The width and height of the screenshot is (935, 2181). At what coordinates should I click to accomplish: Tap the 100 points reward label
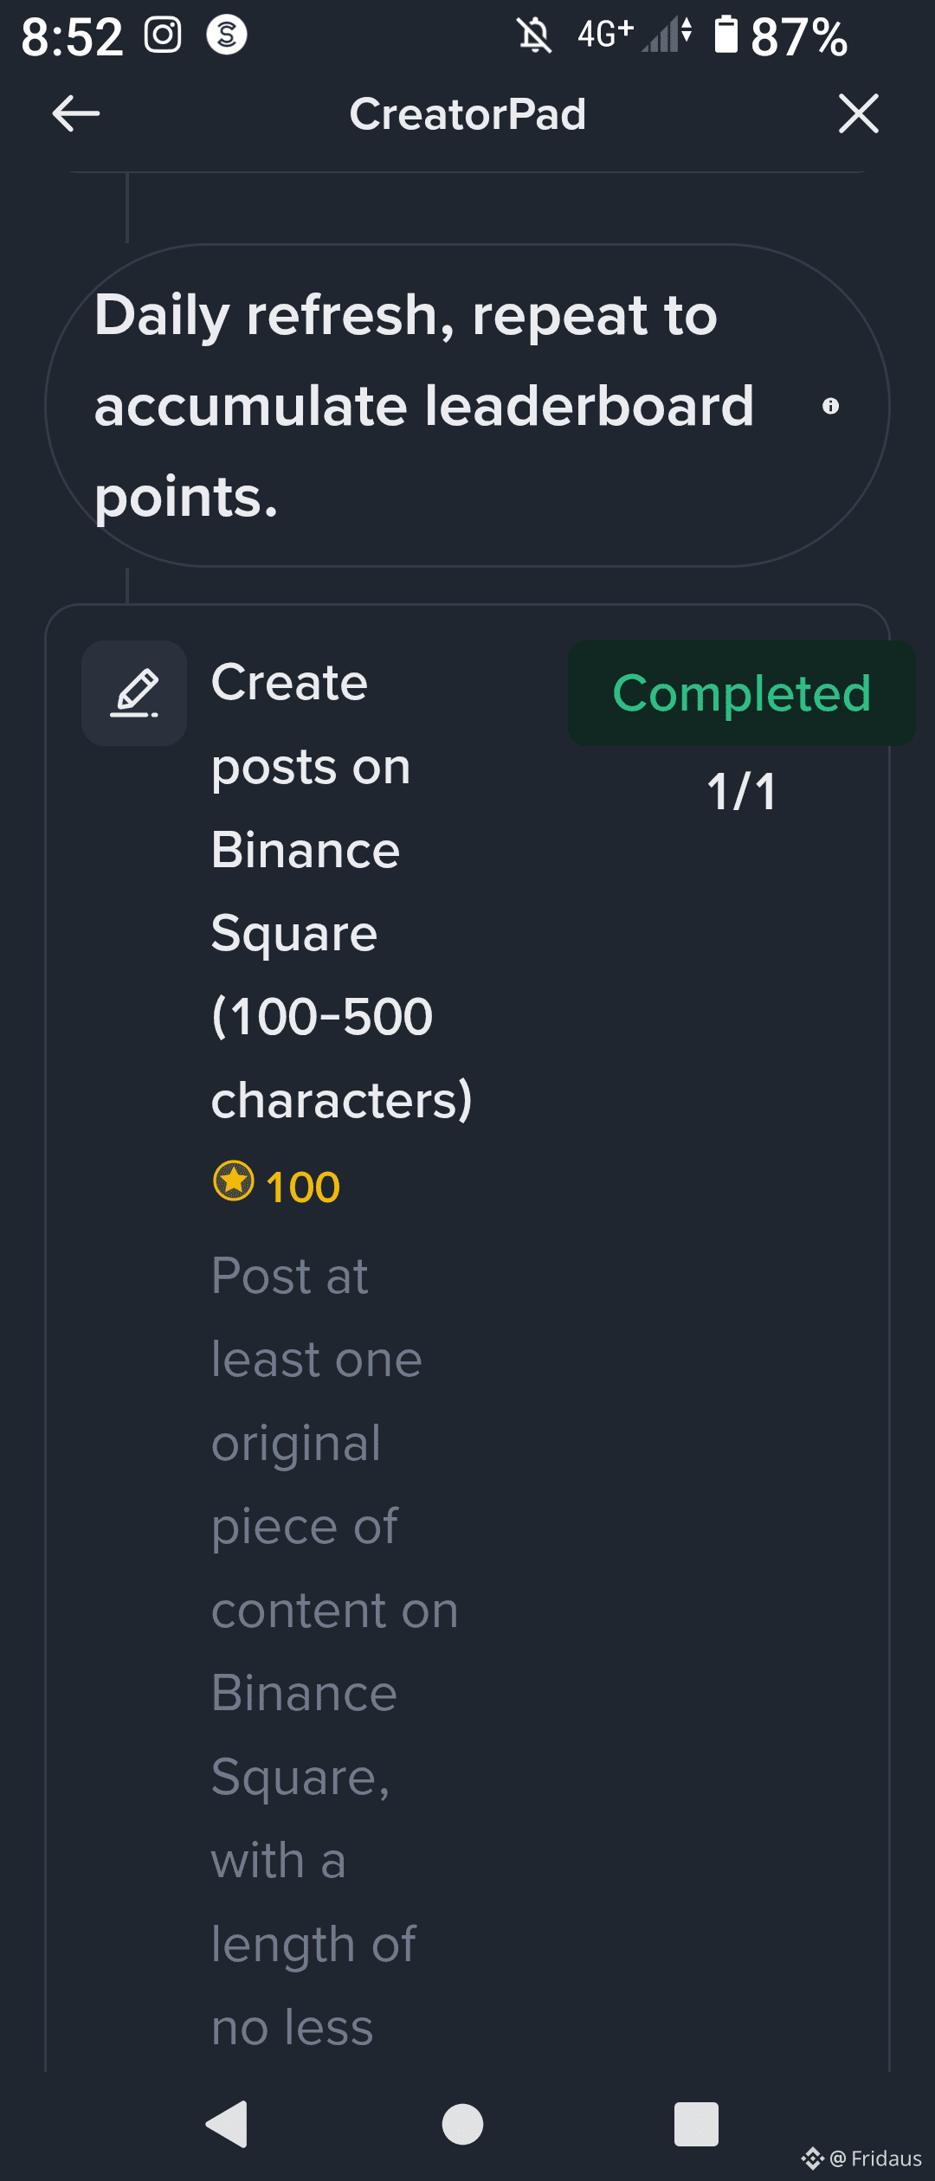point(302,1187)
